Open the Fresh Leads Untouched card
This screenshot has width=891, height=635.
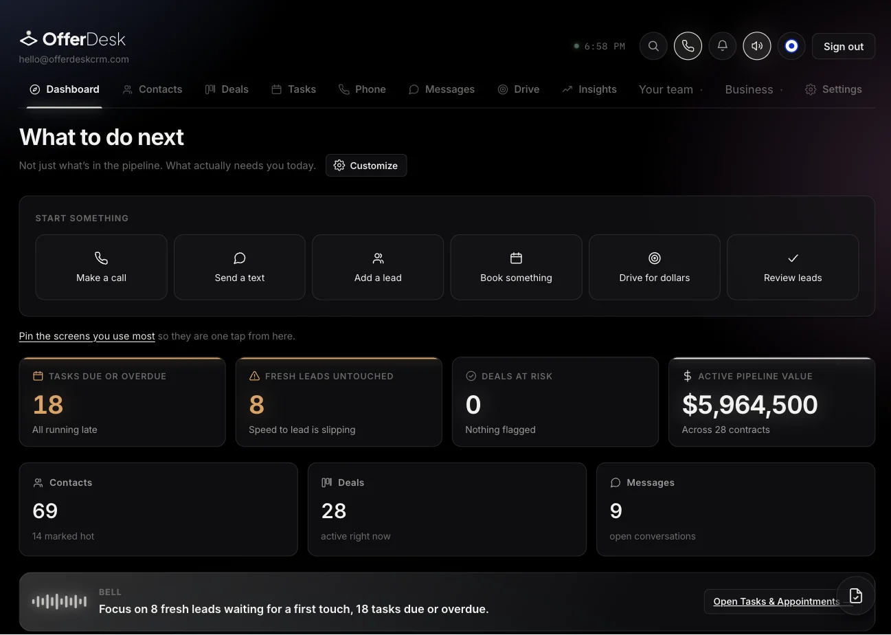pos(339,402)
